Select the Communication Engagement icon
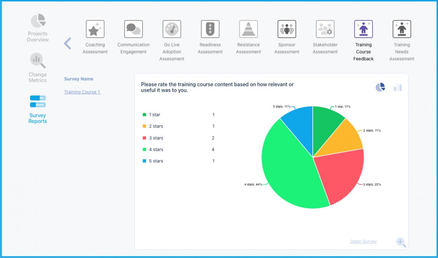This screenshot has width=438, height=258. click(133, 29)
